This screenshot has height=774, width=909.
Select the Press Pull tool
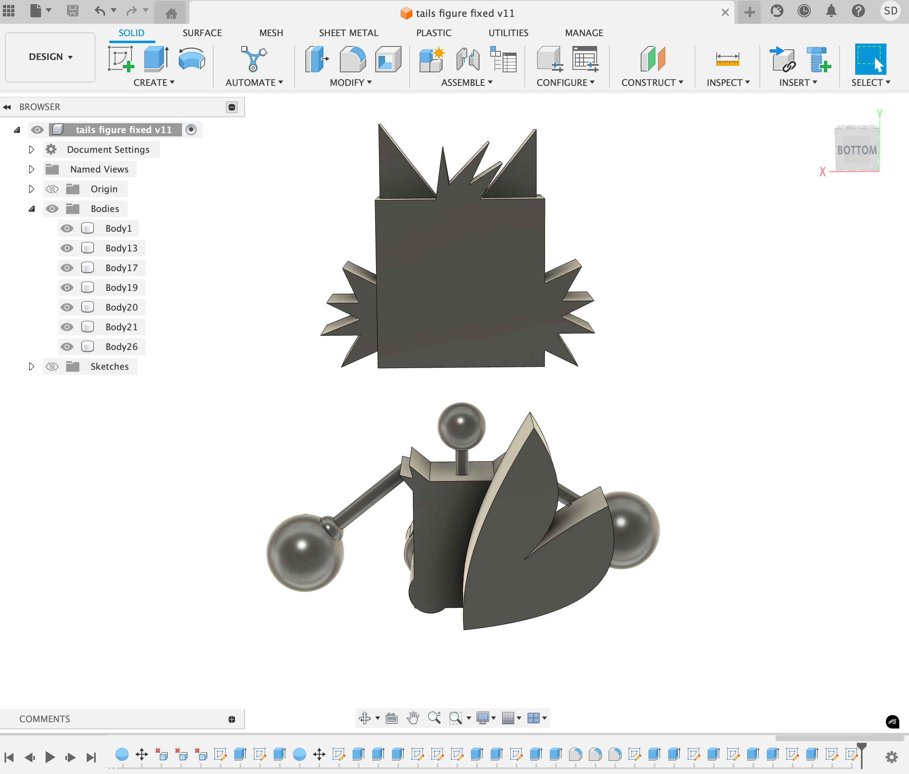(x=317, y=59)
